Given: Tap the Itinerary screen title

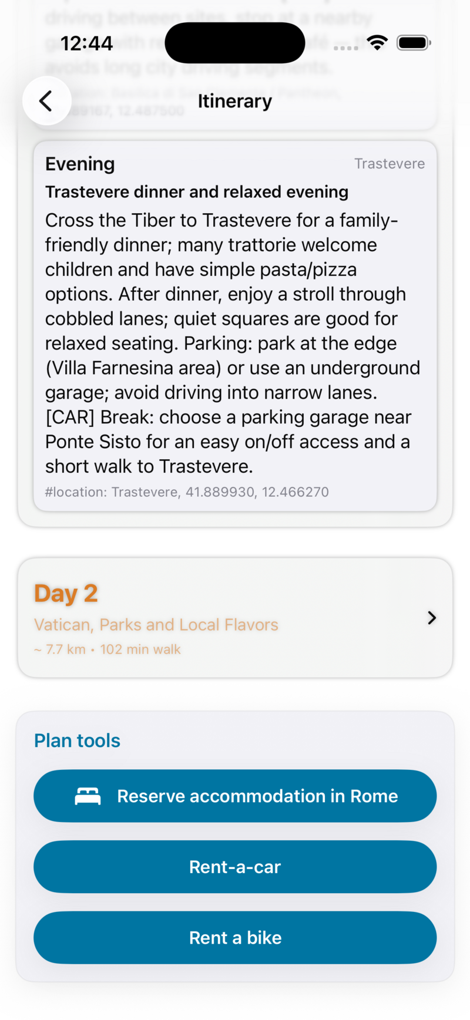Looking at the screenshot, I should tap(235, 101).
